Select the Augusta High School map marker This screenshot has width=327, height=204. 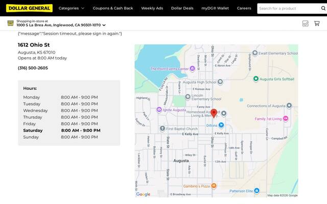(220, 82)
